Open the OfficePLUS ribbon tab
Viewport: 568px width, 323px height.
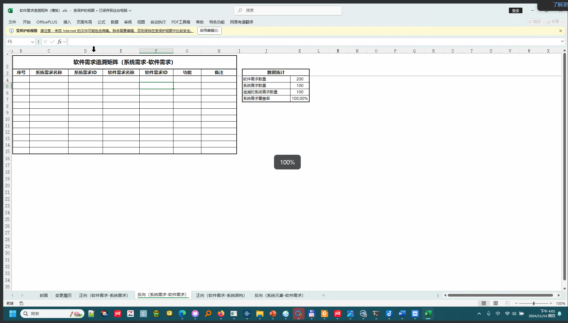point(47,22)
